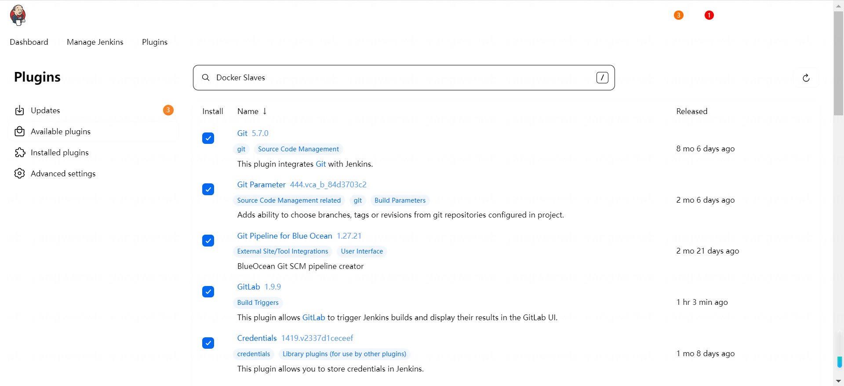Click the "2 mo 6 days ago" release date
The width and height of the screenshot is (844, 386).
(x=705, y=200)
